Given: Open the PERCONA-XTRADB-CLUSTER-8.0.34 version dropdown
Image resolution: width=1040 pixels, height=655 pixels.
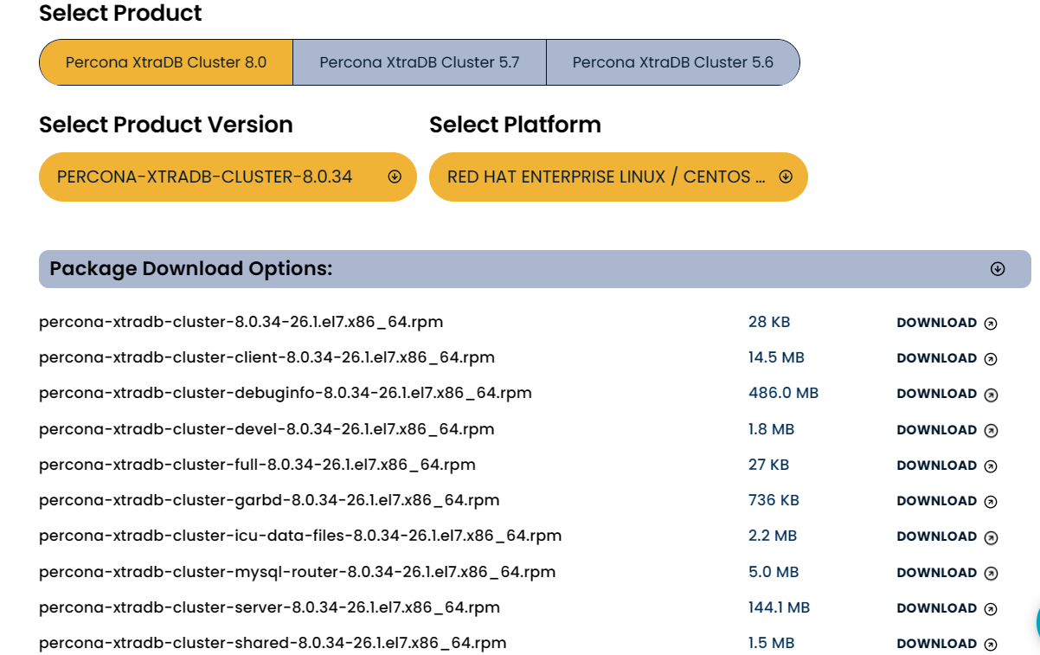Looking at the screenshot, I should 228,177.
